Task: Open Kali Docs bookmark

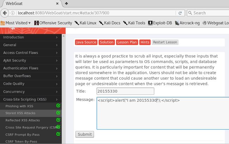Action: click(x=110, y=23)
